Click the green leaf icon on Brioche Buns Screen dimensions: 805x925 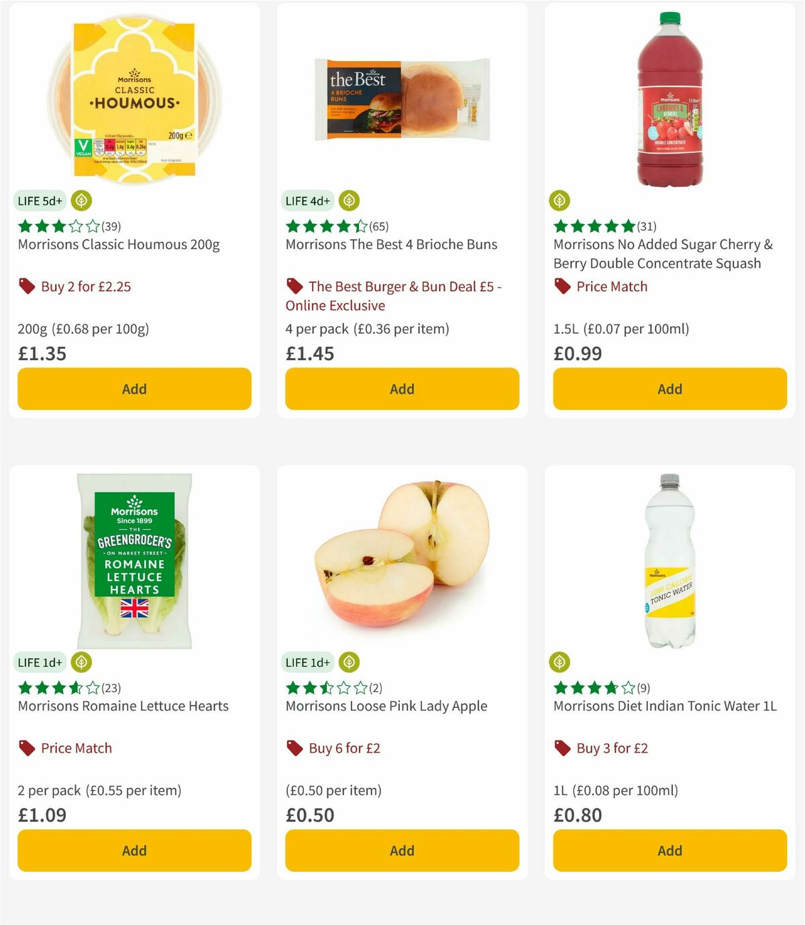[x=349, y=200]
